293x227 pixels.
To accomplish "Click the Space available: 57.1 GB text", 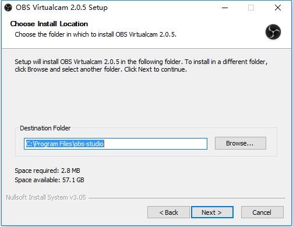I will 50,180.
